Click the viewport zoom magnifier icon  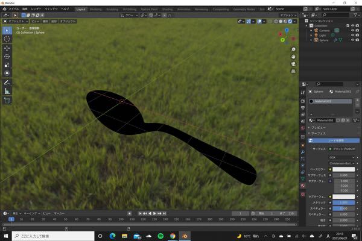pyautogui.click(x=293, y=49)
